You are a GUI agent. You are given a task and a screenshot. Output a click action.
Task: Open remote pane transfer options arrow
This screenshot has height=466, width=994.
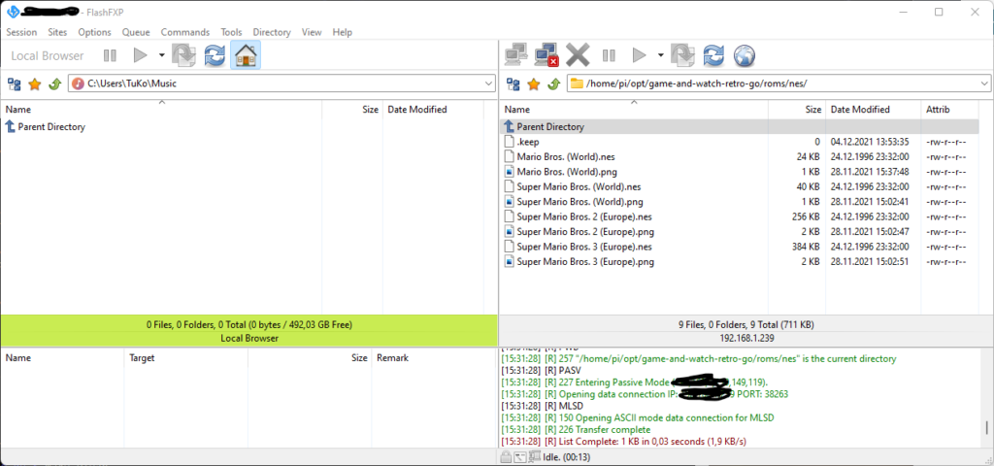point(660,55)
